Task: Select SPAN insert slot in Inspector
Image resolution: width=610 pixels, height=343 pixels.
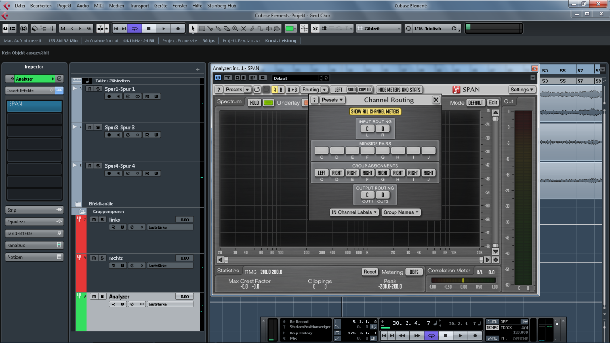Action: [x=34, y=106]
